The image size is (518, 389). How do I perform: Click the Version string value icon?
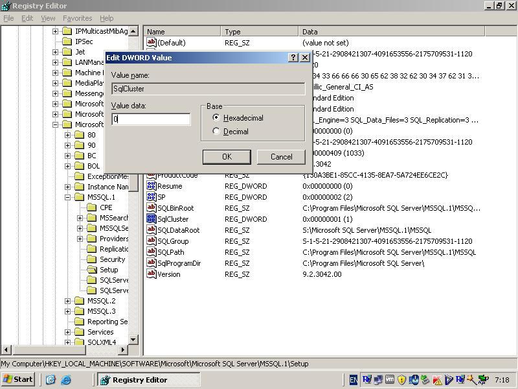click(152, 274)
